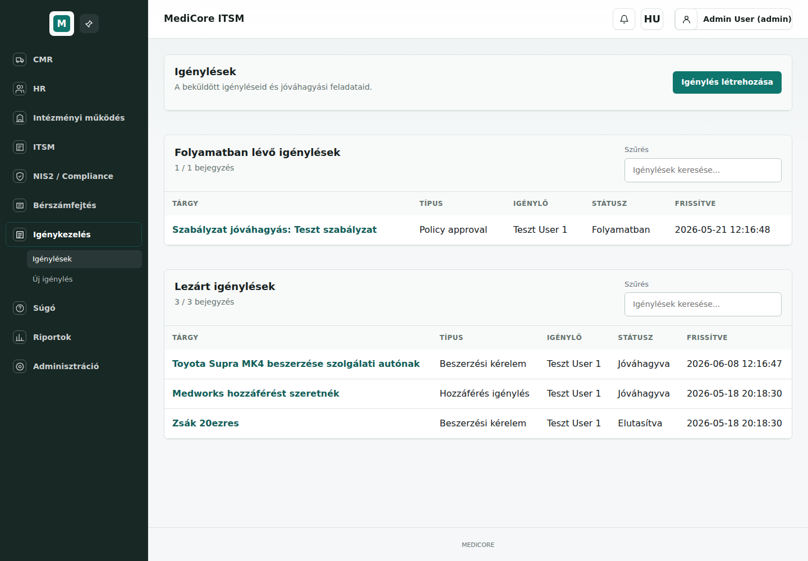Viewport: 808px width, 561px height.
Task: Click the Folyamatban status cell
Action: (621, 230)
